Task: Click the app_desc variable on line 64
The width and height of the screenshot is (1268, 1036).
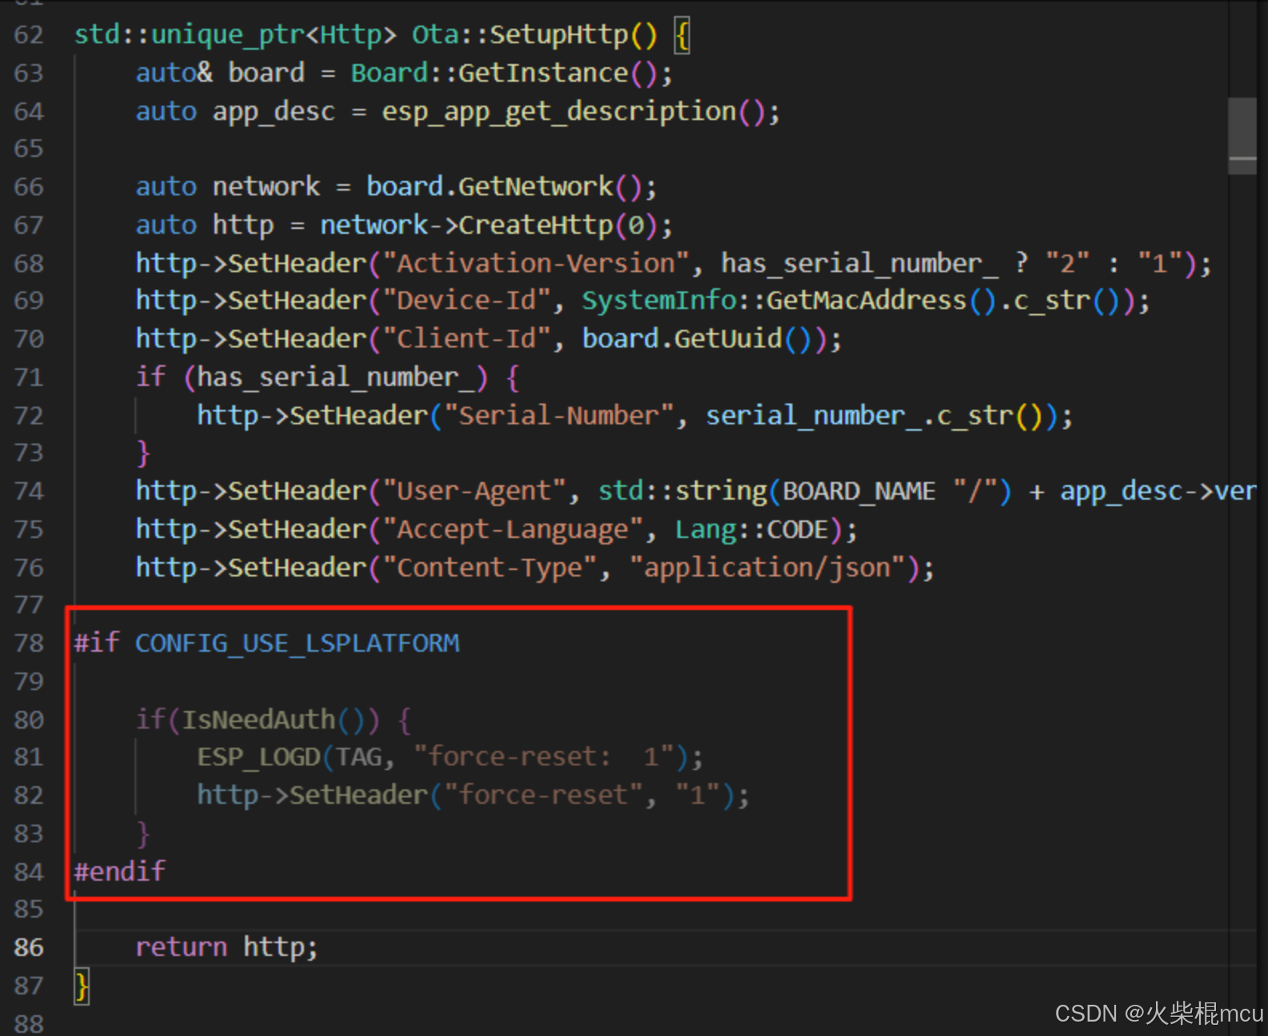Action: [x=274, y=112]
